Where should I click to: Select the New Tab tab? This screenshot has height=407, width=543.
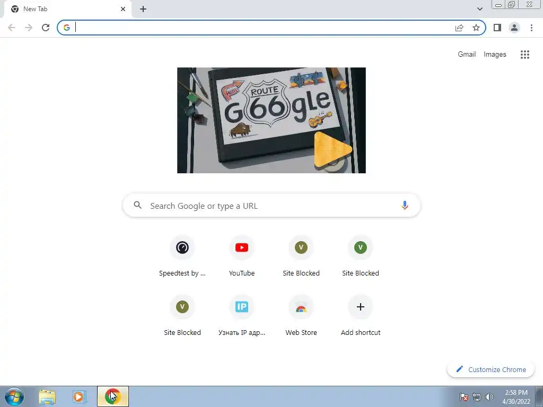click(x=67, y=9)
